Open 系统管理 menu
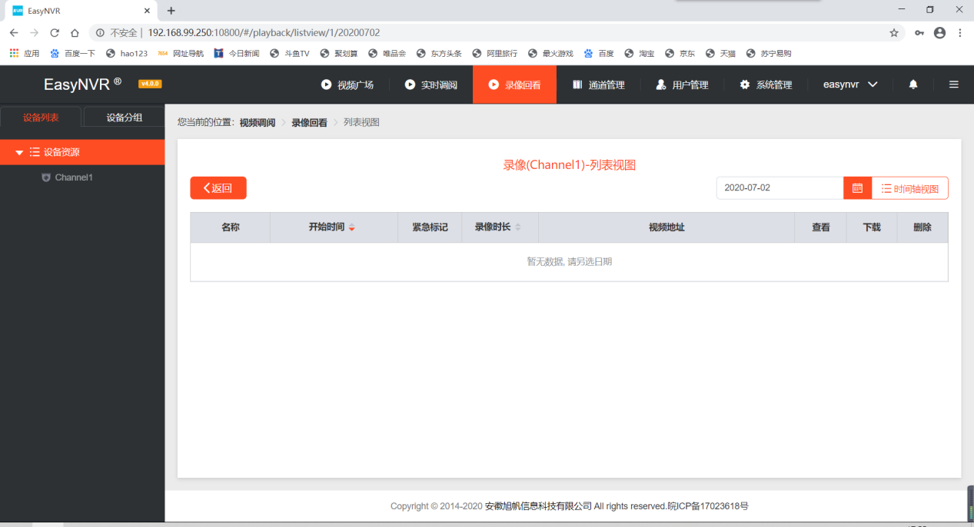The image size is (974, 527). coord(766,85)
